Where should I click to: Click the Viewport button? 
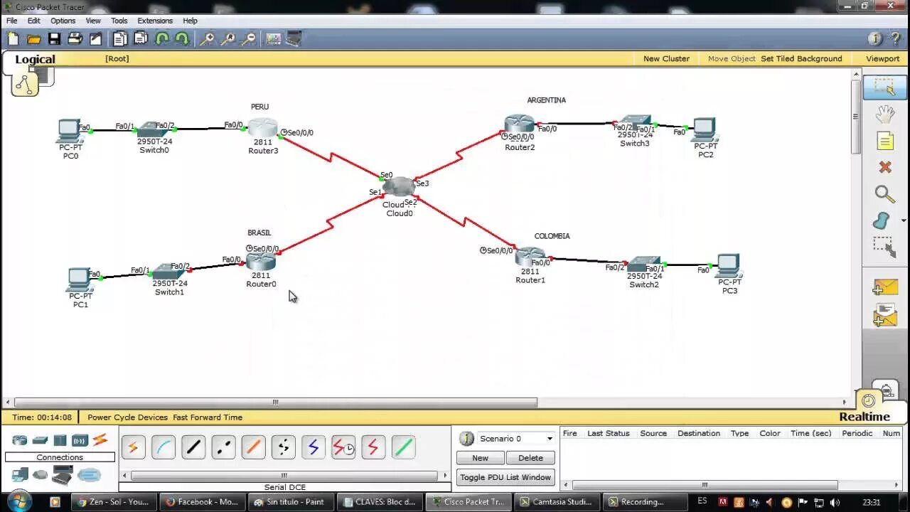pos(882,58)
